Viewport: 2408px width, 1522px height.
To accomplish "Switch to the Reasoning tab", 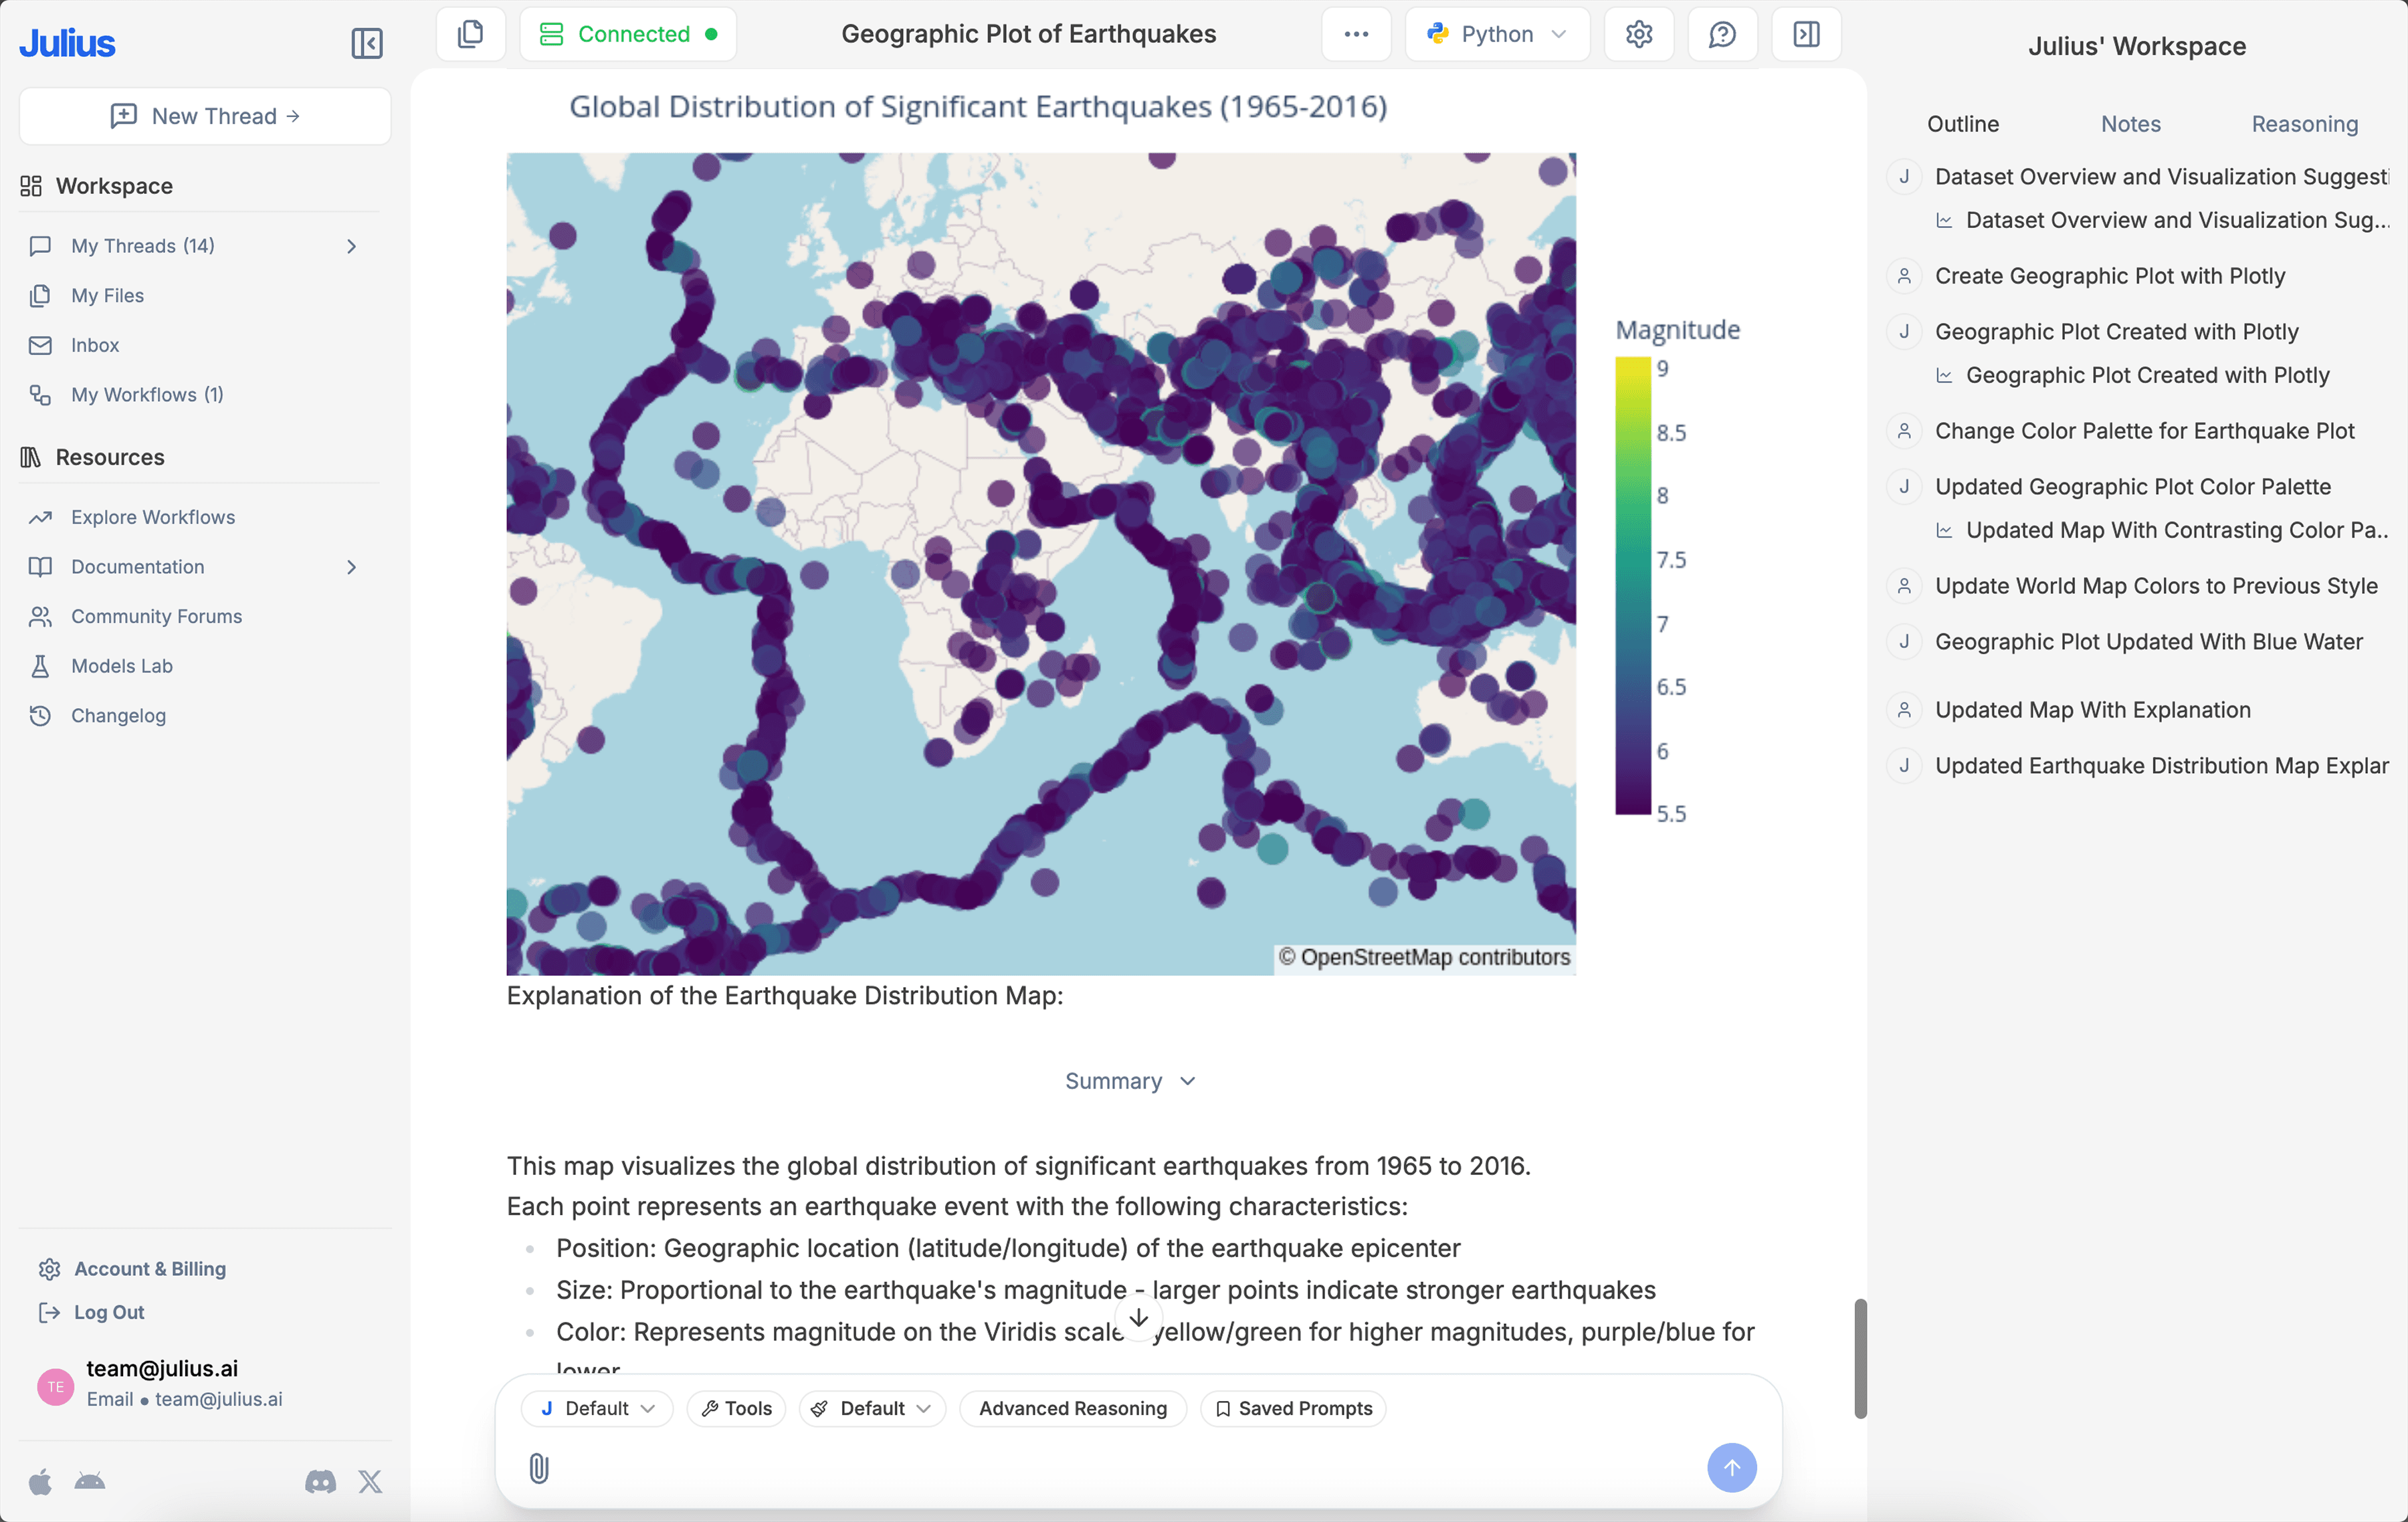I will pyautogui.click(x=2304, y=124).
